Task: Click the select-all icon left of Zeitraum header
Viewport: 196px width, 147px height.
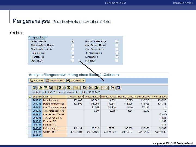Action: coord(30,97)
